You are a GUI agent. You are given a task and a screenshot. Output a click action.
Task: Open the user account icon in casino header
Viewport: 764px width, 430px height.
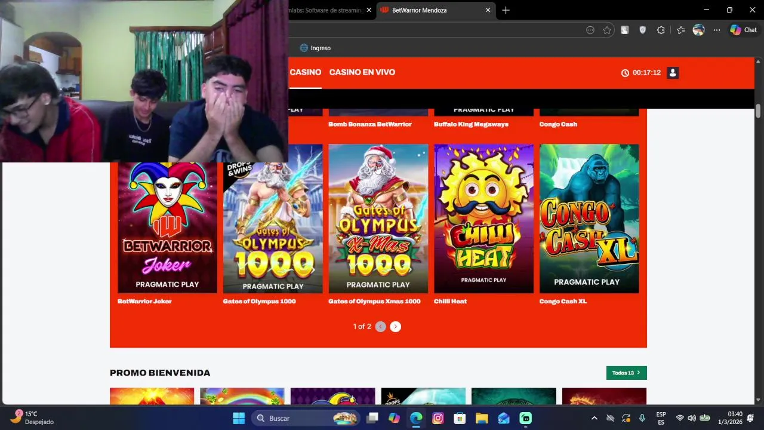[x=673, y=72]
